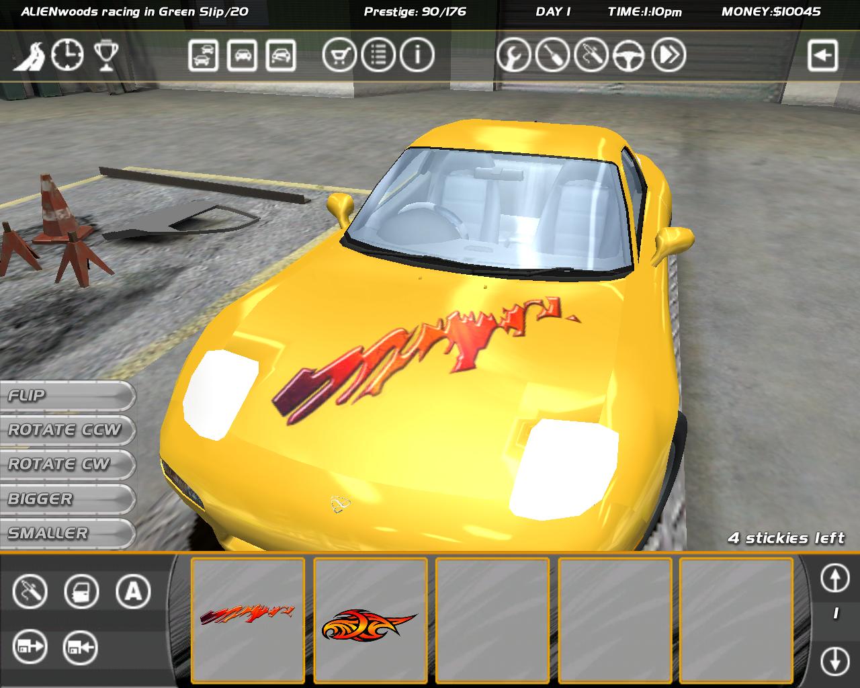Image resolution: width=860 pixels, height=688 pixels.
Task: Select the wrench mechanic tool
Action: (514, 55)
